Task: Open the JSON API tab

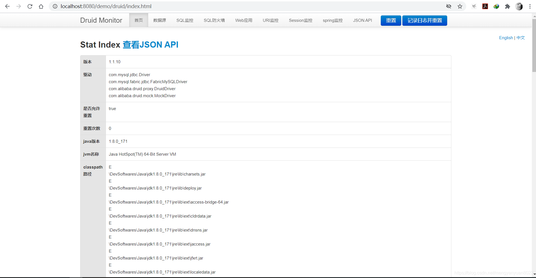Action: tap(363, 20)
